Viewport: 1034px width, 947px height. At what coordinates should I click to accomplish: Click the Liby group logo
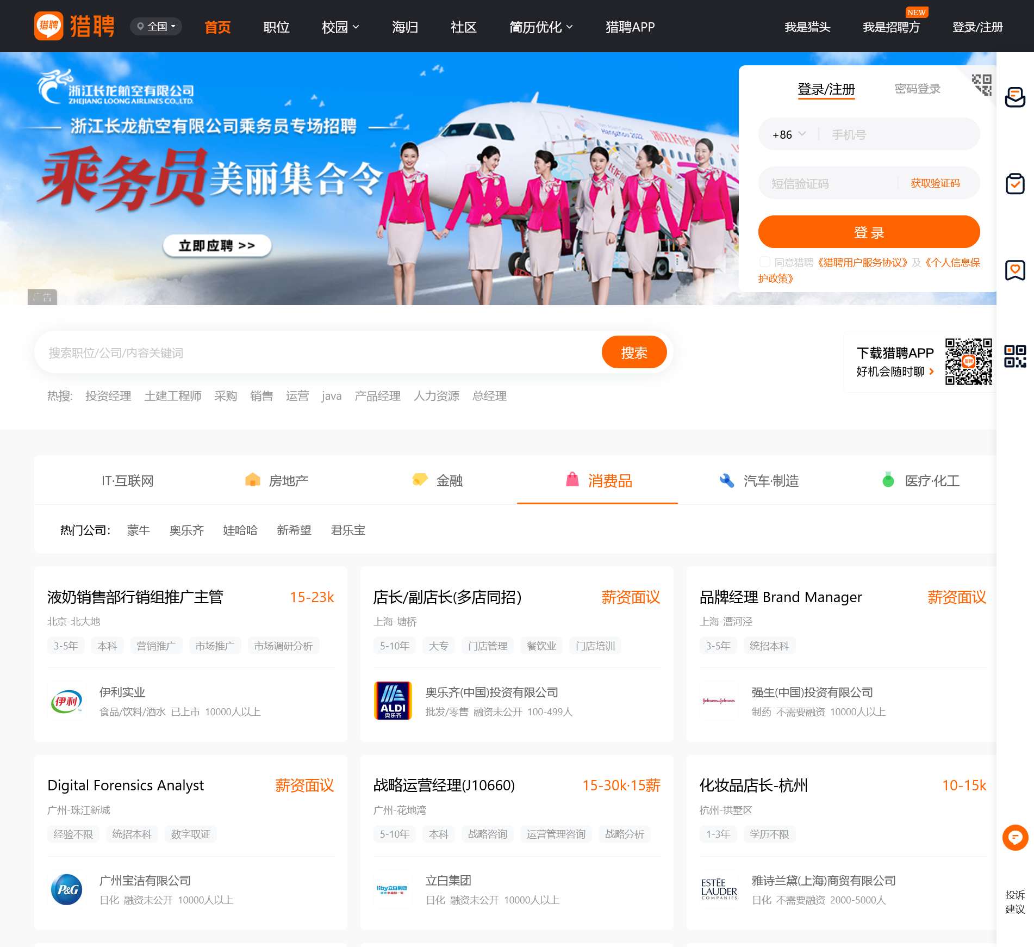[393, 889]
